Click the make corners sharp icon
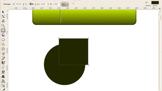This screenshot has width=162, height=91. 73,4
